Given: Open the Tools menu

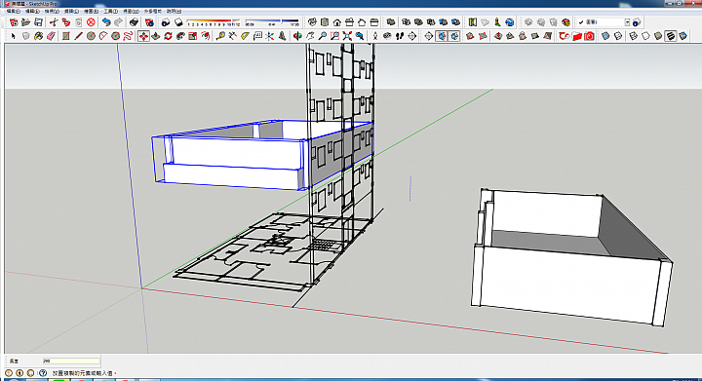Looking at the screenshot, I should (110, 11).
